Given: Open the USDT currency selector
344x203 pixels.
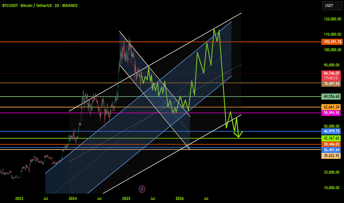Looking at the screenshot, I should 332,6.
